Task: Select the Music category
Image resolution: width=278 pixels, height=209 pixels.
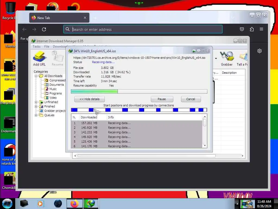Action: click(x=53, y=89)
